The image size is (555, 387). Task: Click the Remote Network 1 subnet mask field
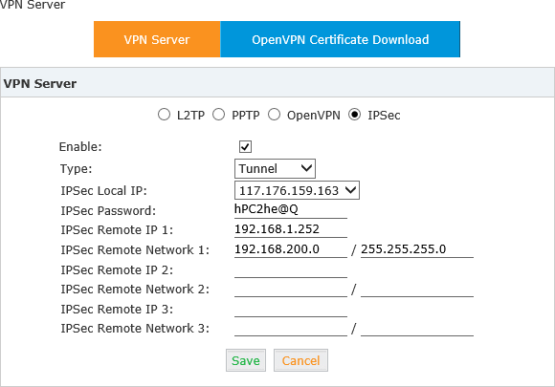417,249
